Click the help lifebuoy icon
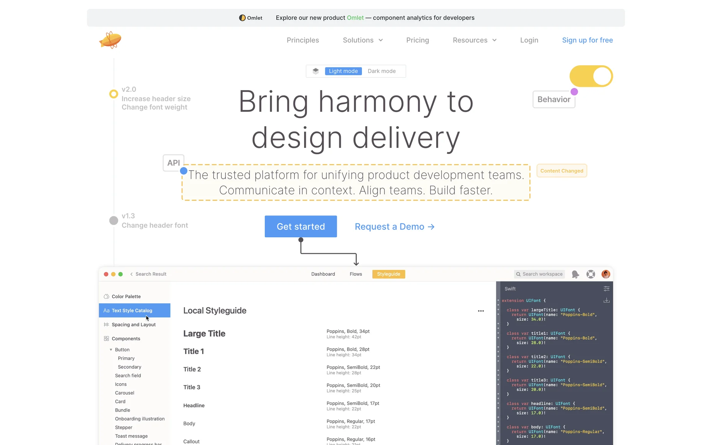Image resolution: width=712 pixels, height=445 pixels. pos(591,274)
